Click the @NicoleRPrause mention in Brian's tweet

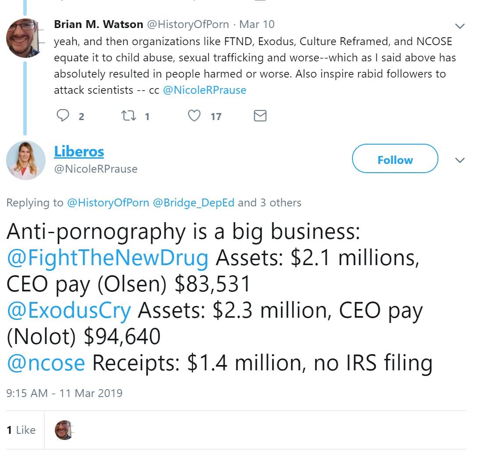[x=204, y=90]
